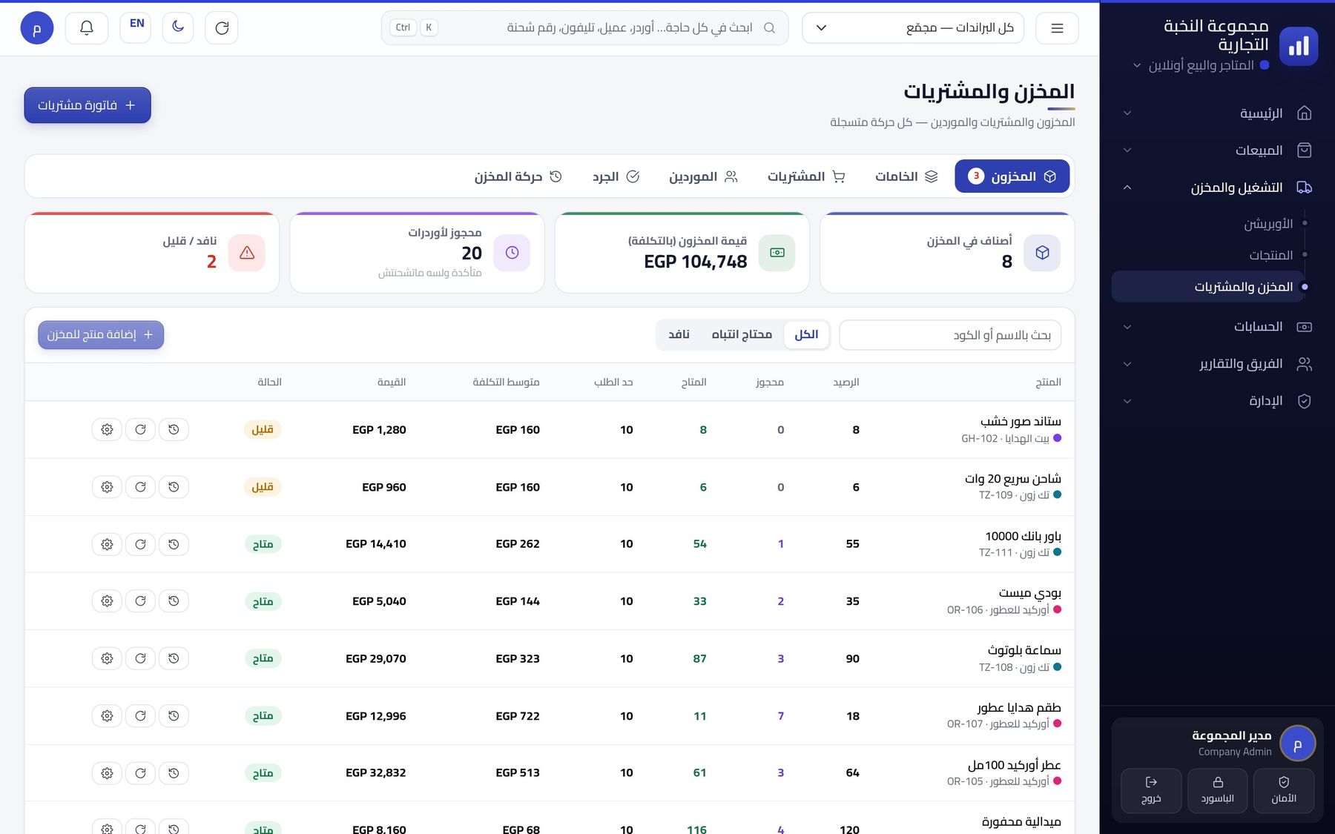Focus the global search field
The width and height of the screenshot is (1335, 834).
[584, 28]
